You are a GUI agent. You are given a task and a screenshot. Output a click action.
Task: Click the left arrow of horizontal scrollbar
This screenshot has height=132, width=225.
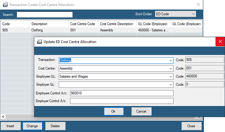3,117
